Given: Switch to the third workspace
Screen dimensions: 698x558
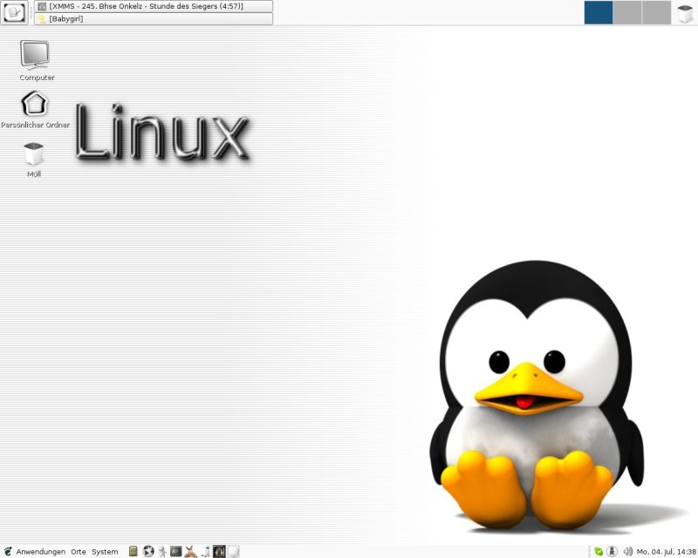Looking at the screenshot, I should 656,12.
